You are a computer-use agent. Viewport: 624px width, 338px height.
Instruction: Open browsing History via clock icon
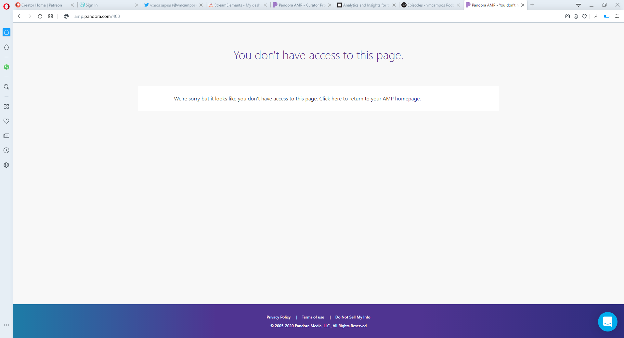(6, 150)
